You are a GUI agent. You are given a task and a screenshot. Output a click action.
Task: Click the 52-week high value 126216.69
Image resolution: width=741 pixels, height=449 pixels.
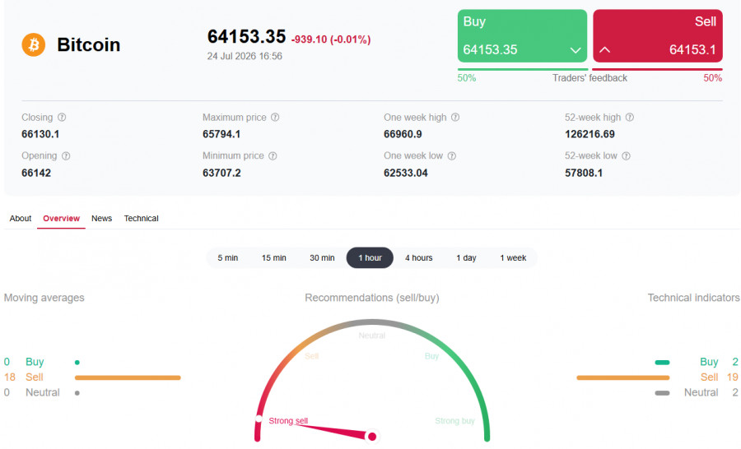click(590, 135)
